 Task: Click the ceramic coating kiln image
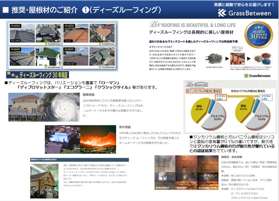point(238,59)
